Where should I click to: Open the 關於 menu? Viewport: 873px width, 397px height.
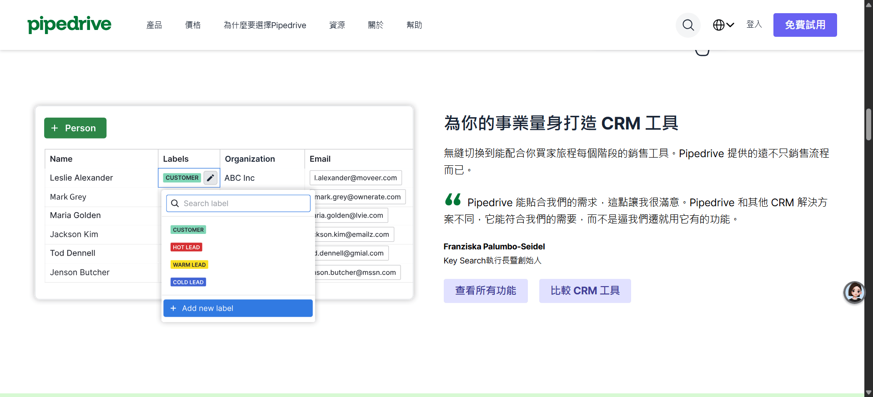pyautogui.click(x=376, y=25)
